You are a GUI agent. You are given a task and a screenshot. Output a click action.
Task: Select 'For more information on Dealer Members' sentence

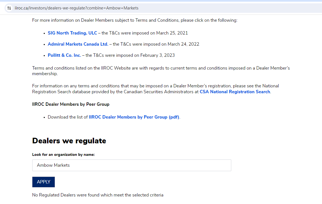[x=135, y=20]
